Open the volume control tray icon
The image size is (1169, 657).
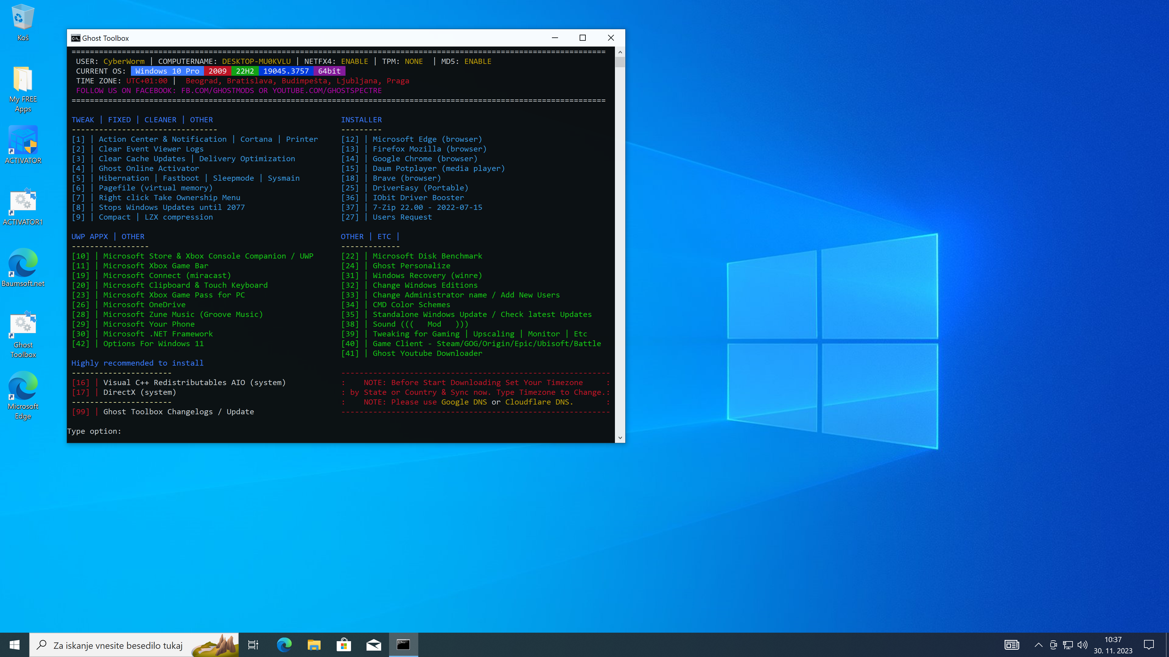pos(1082,645)
